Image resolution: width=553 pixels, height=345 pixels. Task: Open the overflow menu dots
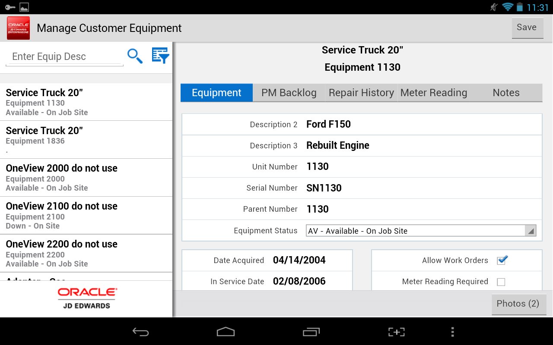pyautogui.click(x=452, y=332)
